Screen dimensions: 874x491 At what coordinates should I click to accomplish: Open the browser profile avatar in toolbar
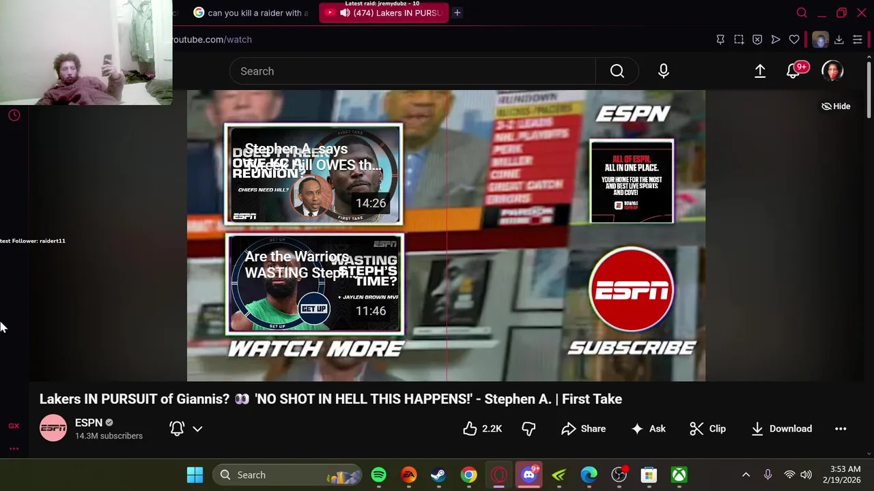(x=820, y=40)
